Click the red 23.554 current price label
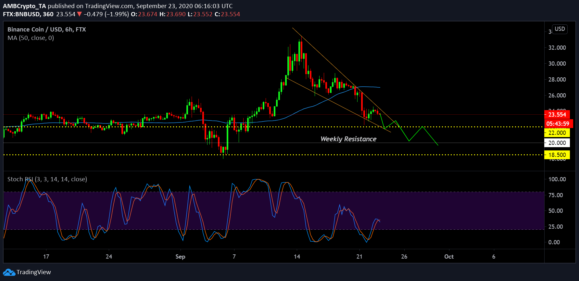Screen dimensions: 579x281 (x=557, y=114)
